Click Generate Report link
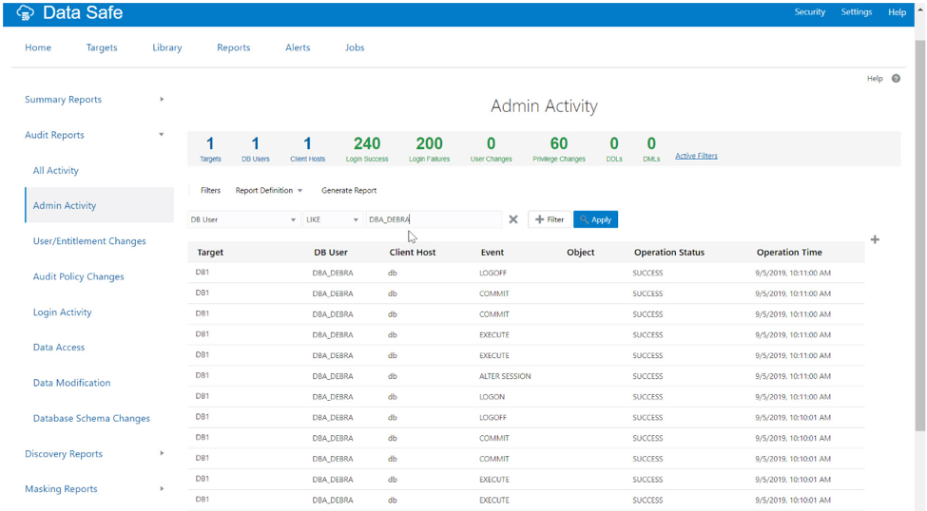Viewport: 927px width, 511px height. tap(349, 191)
